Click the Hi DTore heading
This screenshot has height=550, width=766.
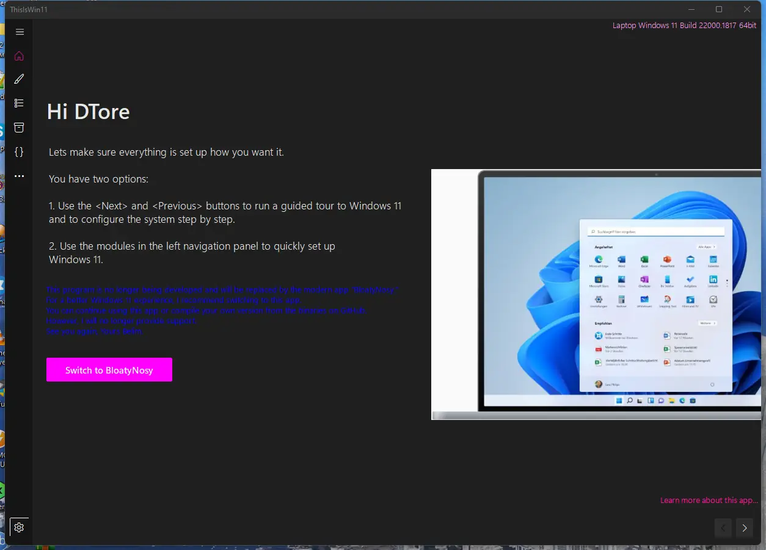tap(89, 112)
